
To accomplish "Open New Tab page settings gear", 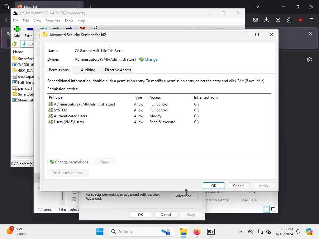I will click(x=309, y=60).
